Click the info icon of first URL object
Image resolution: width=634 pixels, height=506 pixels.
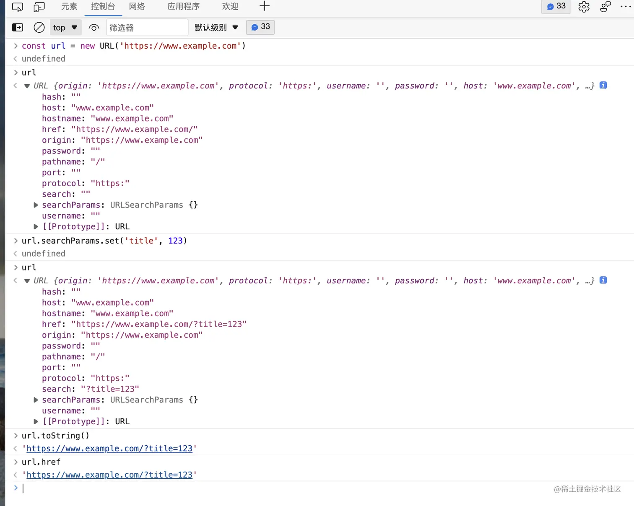coord(603,85)
